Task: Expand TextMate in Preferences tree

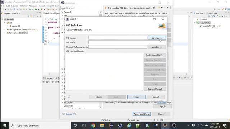Action: 62,102
